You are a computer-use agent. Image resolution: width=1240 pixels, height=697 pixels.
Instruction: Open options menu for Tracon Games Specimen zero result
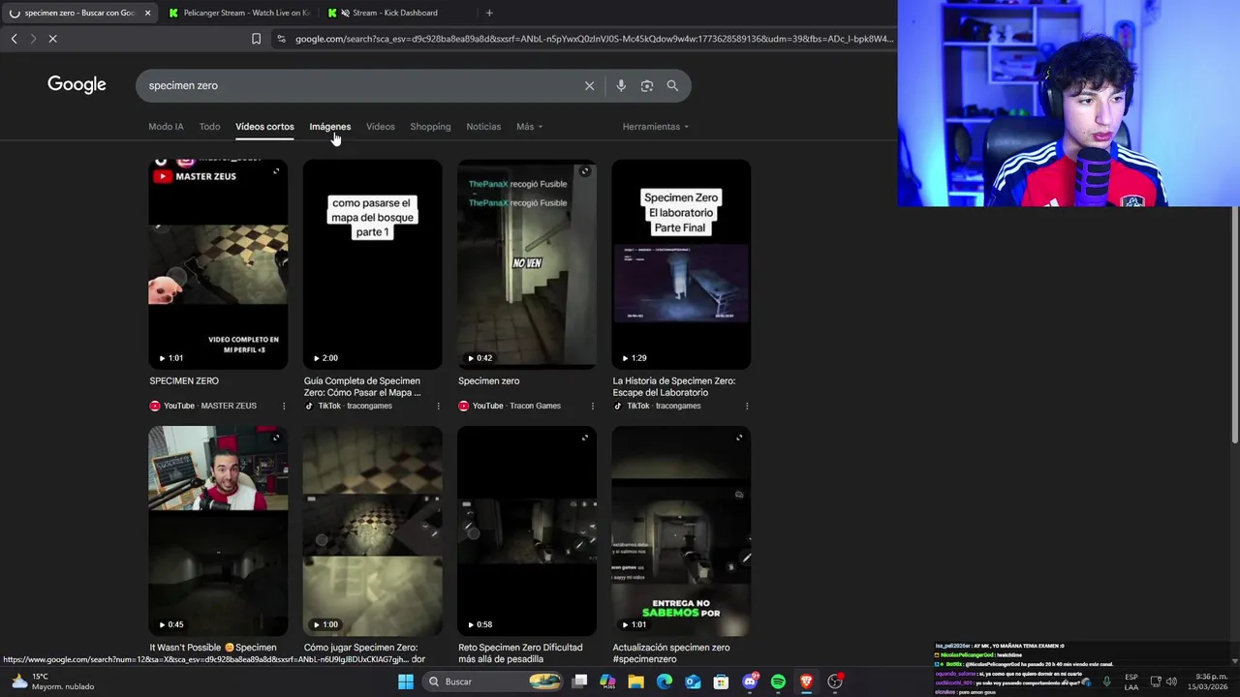tap(592, 406)
